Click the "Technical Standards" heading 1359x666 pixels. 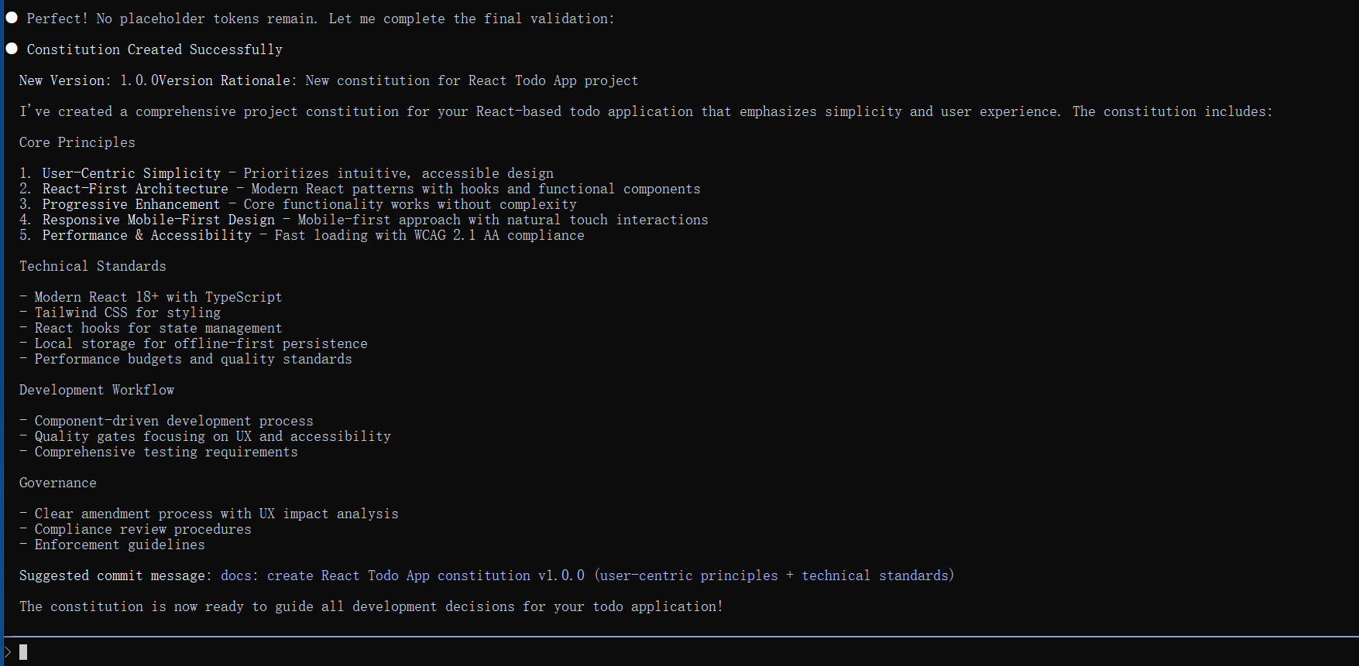click(92, 266)
